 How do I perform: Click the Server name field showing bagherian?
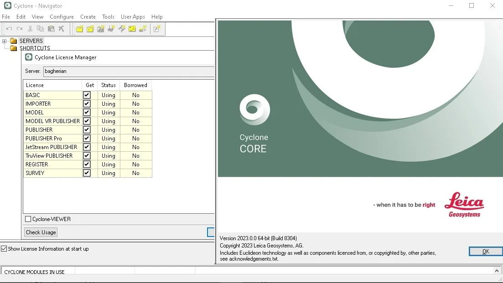(129, 71)
